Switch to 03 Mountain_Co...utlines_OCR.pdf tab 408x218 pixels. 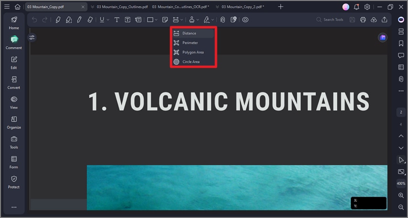181,7
